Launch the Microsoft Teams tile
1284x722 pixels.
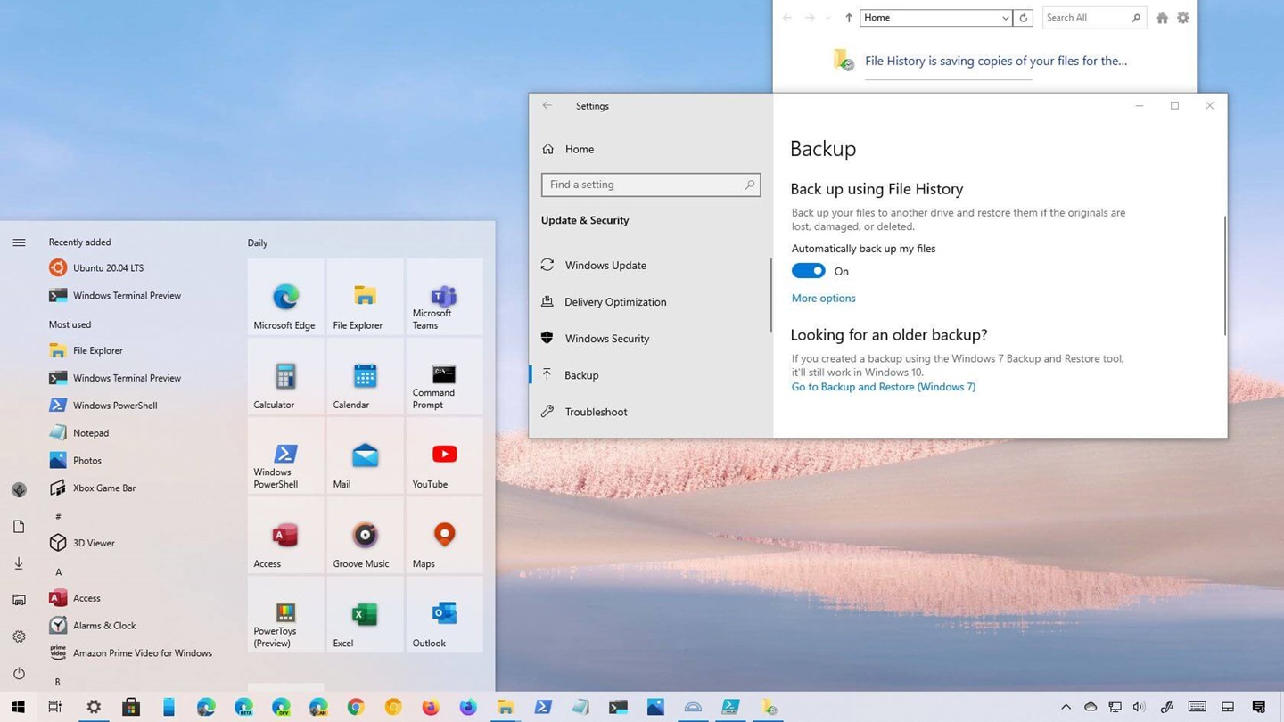(444, 298)
